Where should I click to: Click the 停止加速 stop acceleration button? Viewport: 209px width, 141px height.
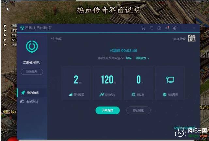[x=138, y=110]
